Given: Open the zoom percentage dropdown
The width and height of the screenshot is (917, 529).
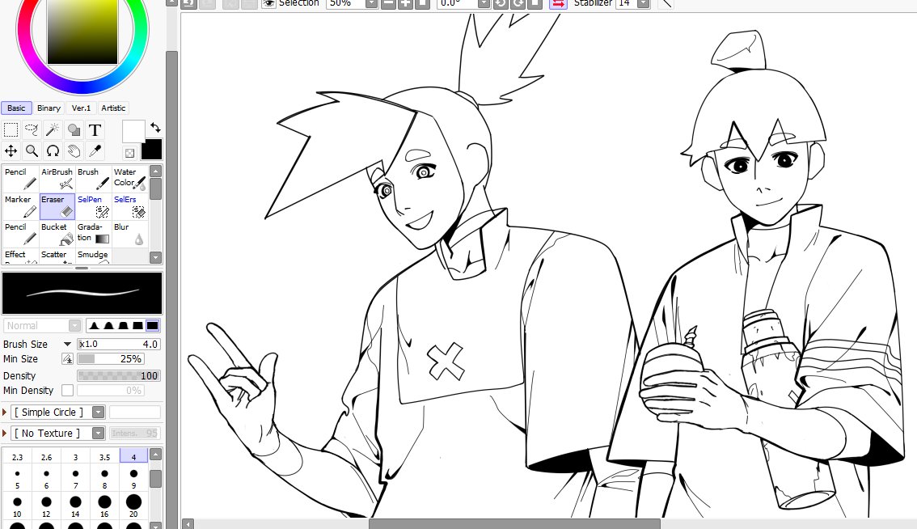Looking at the screenshot, I should tap(371, 3).
